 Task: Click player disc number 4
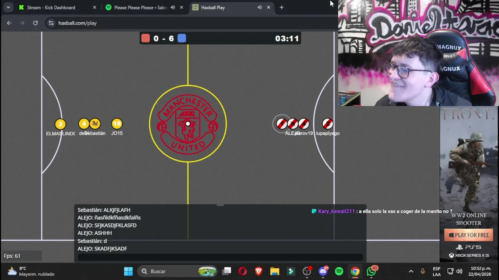point(84,124)
